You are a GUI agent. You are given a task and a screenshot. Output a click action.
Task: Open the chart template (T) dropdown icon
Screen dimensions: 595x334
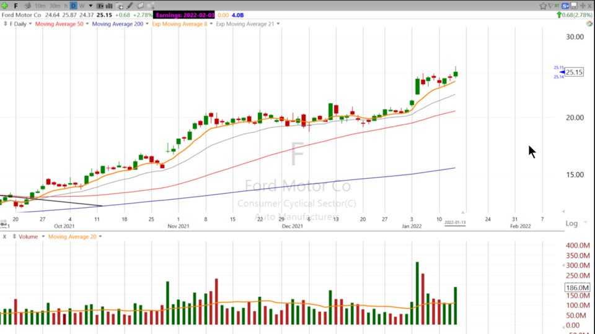[100, 6]
